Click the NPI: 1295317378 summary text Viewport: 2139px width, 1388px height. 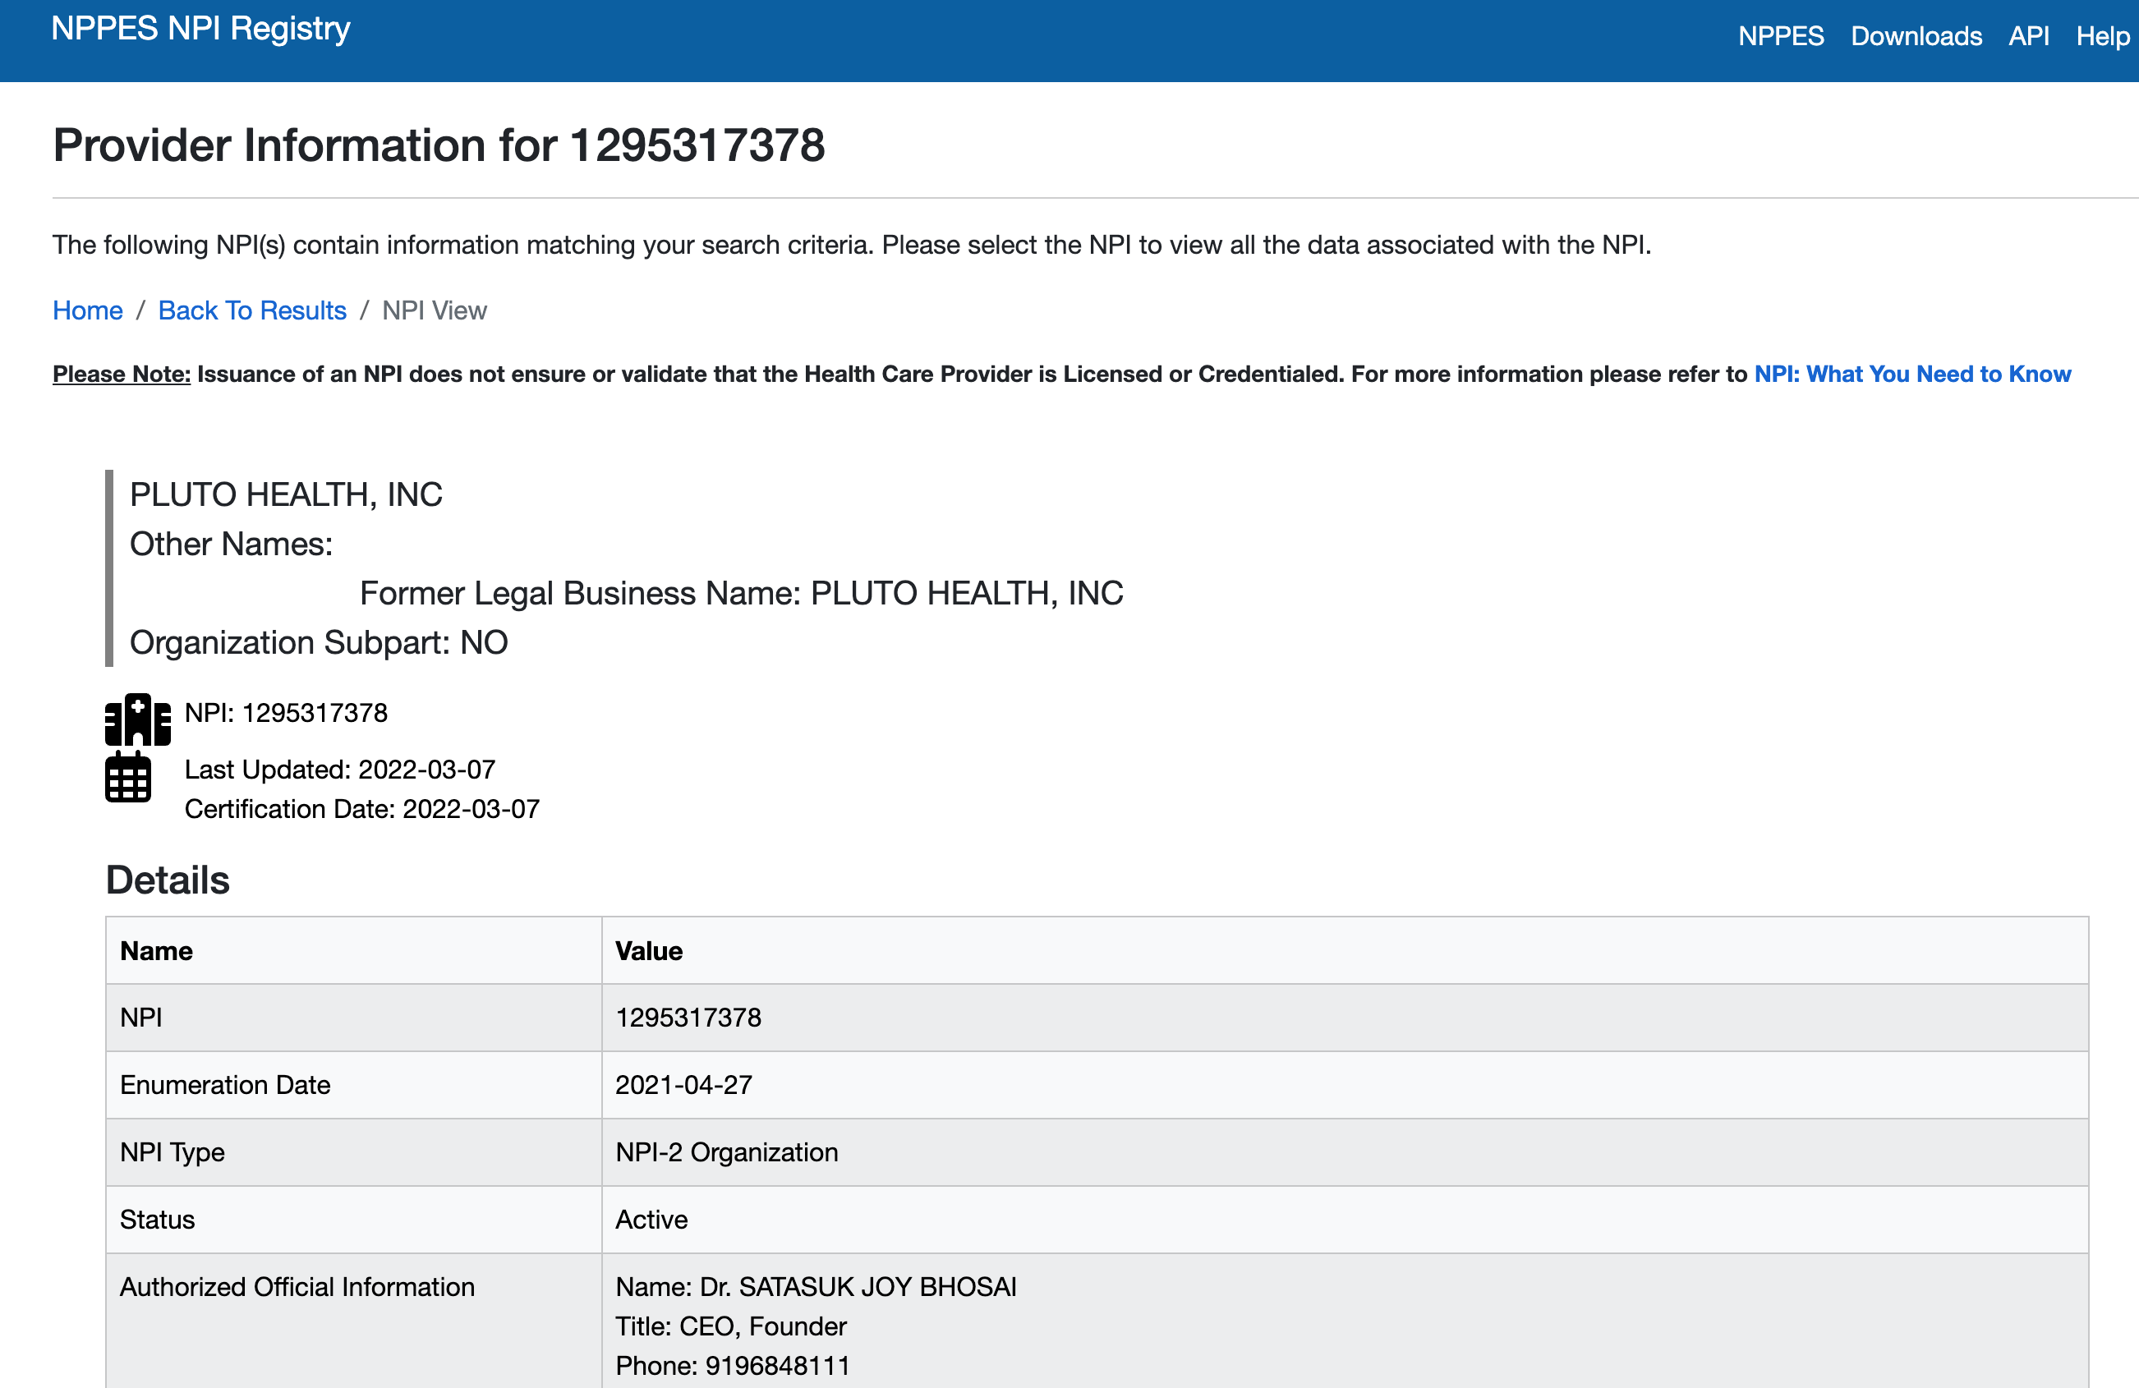coord(286,712)
